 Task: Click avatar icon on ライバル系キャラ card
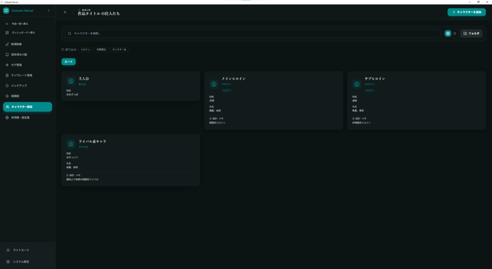(x=71, y=144)
